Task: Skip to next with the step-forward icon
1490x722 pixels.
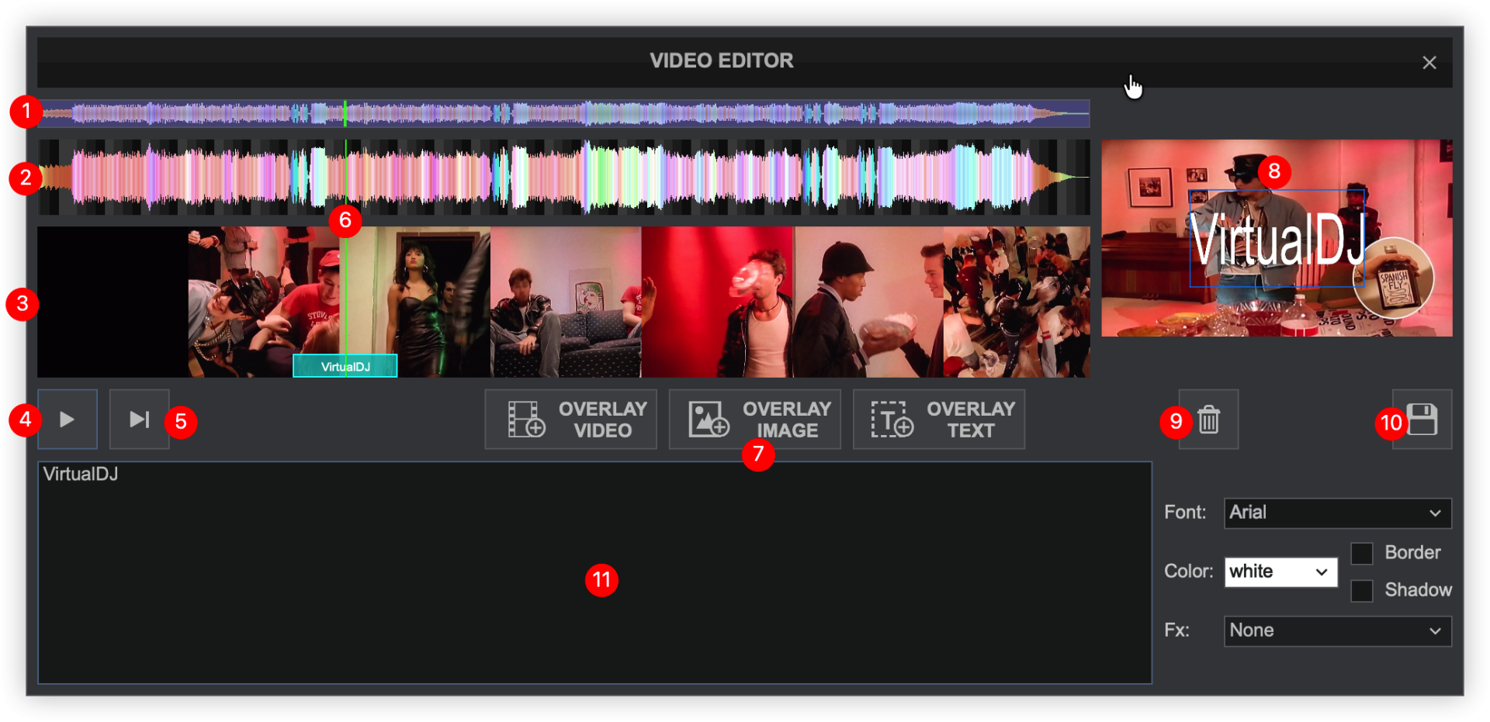Action: (139, 420)
